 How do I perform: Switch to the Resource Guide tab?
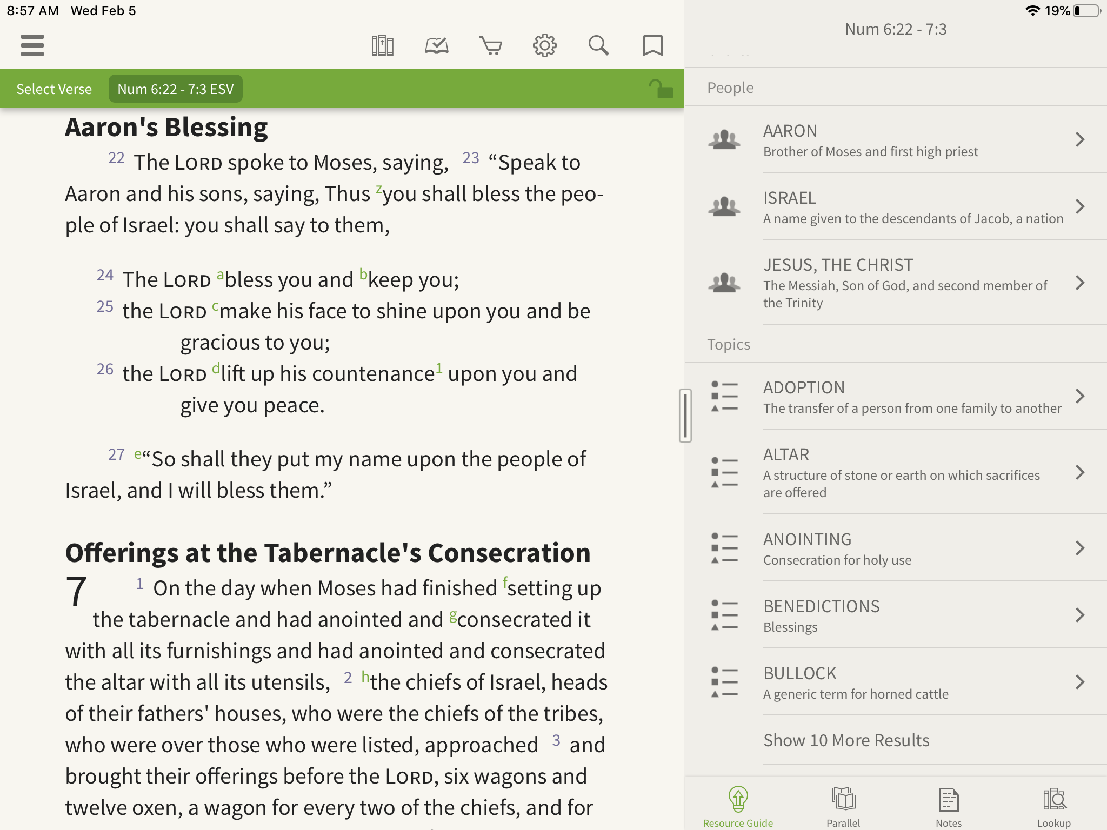click(x=738, y=807)
